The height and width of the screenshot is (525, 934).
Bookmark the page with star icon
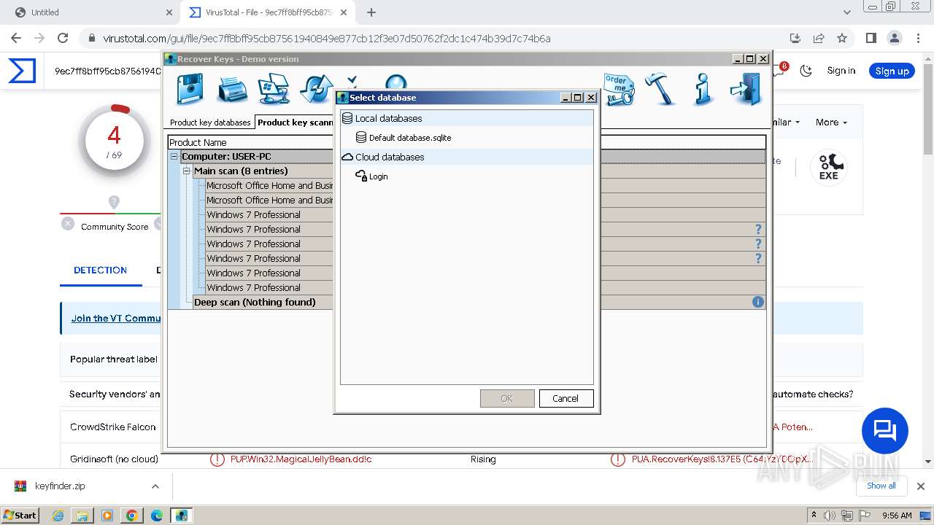pos(842,38)
